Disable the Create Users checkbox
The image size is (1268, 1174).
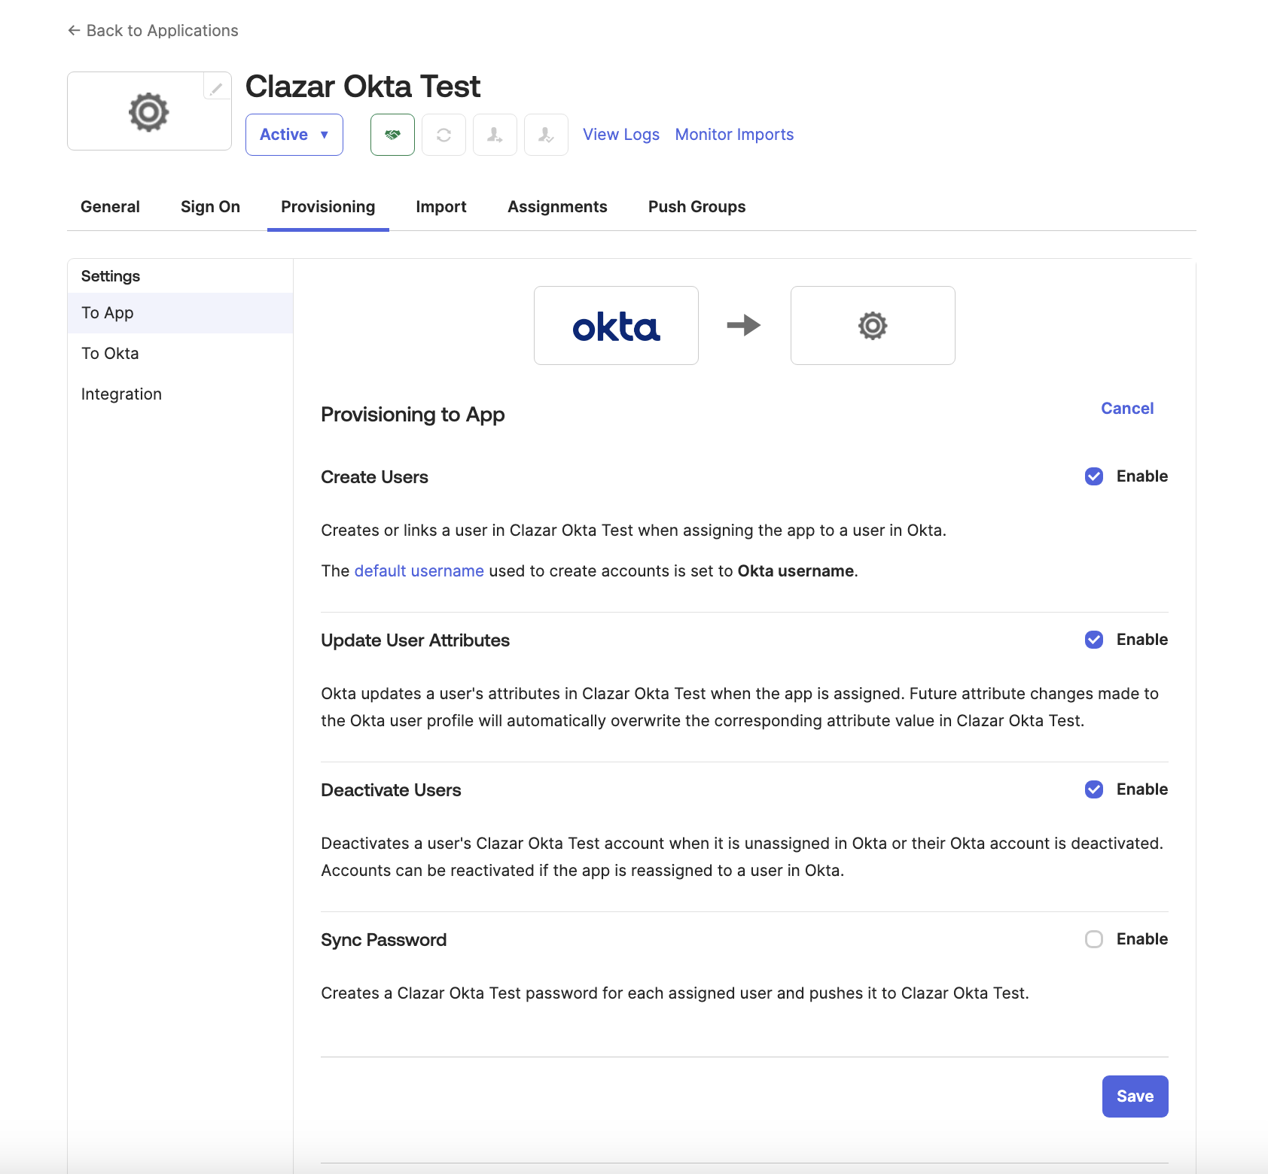point(1094,476)
